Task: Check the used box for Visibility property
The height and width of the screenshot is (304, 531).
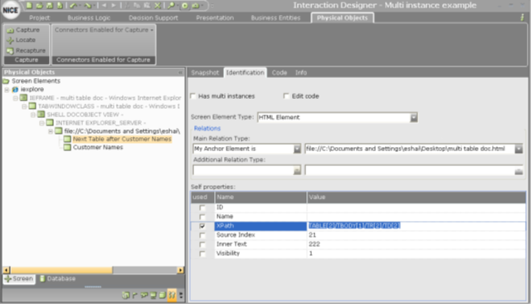Action: coord(202,253)
